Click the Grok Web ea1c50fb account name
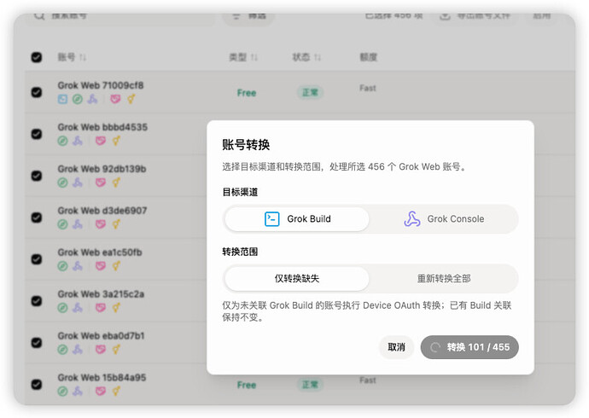 (x=100, y=253)
